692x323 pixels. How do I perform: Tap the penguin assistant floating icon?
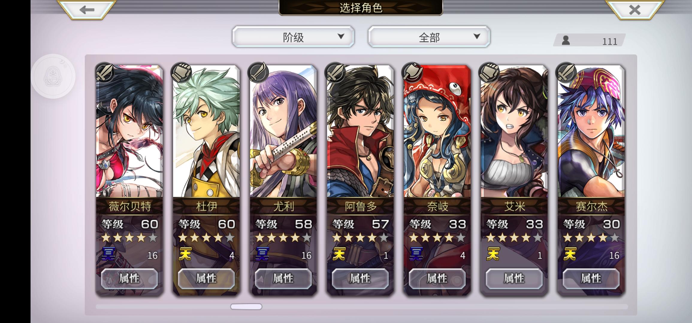53,76
